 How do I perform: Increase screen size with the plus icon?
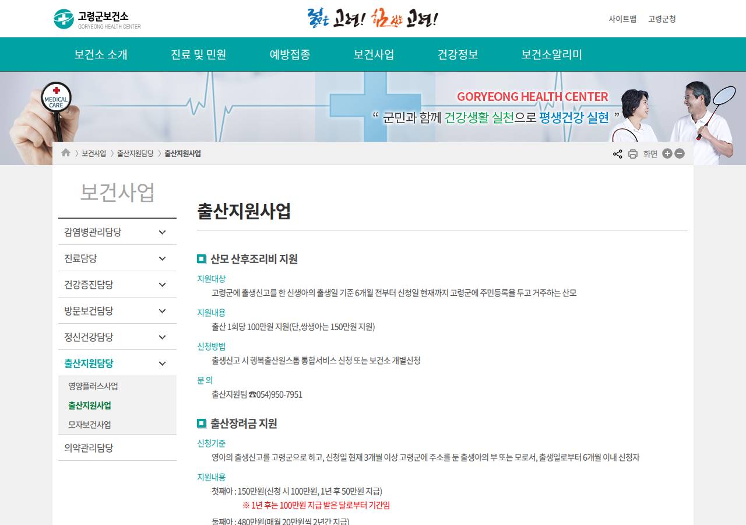(x=667, y=153)
